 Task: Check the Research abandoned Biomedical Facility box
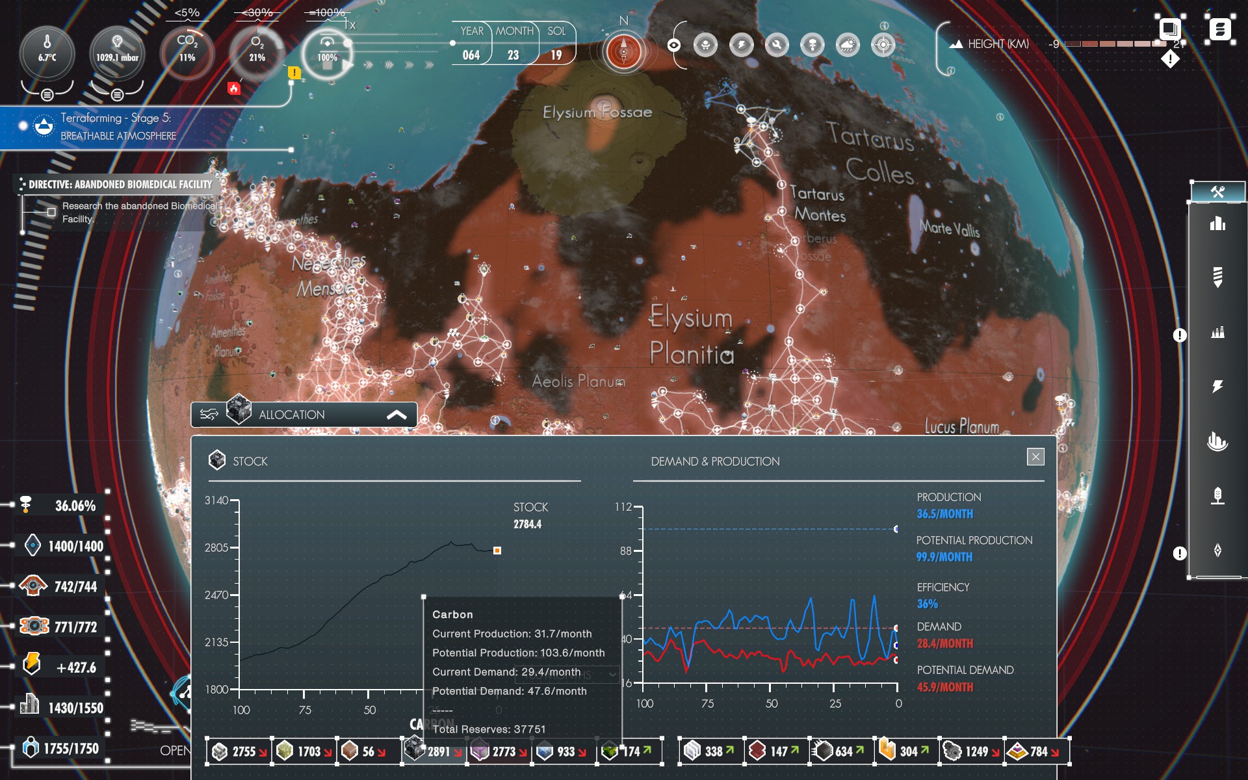coord(51,212)
